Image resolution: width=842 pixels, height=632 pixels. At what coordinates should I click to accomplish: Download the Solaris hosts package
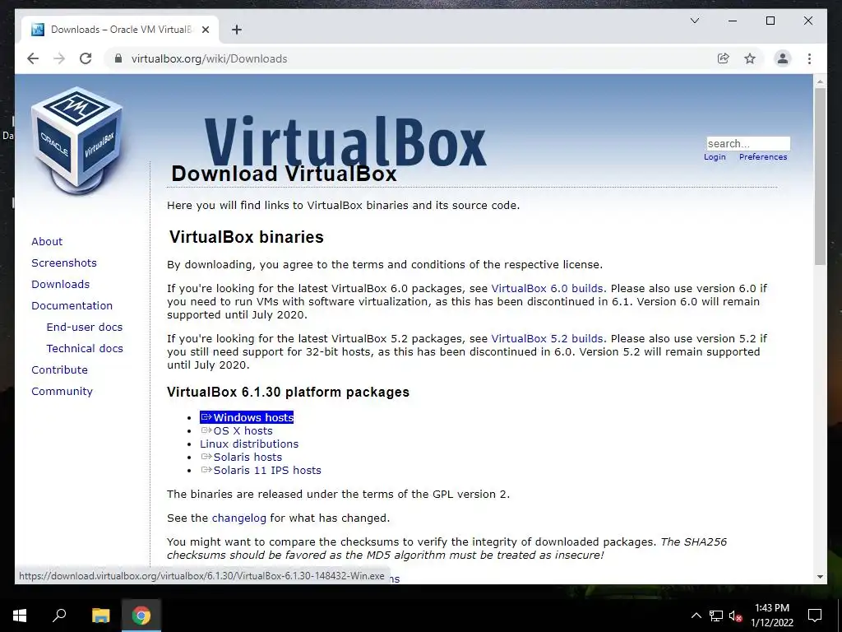point(248,458)
